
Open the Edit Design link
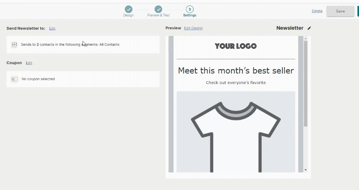pos(193,28)
